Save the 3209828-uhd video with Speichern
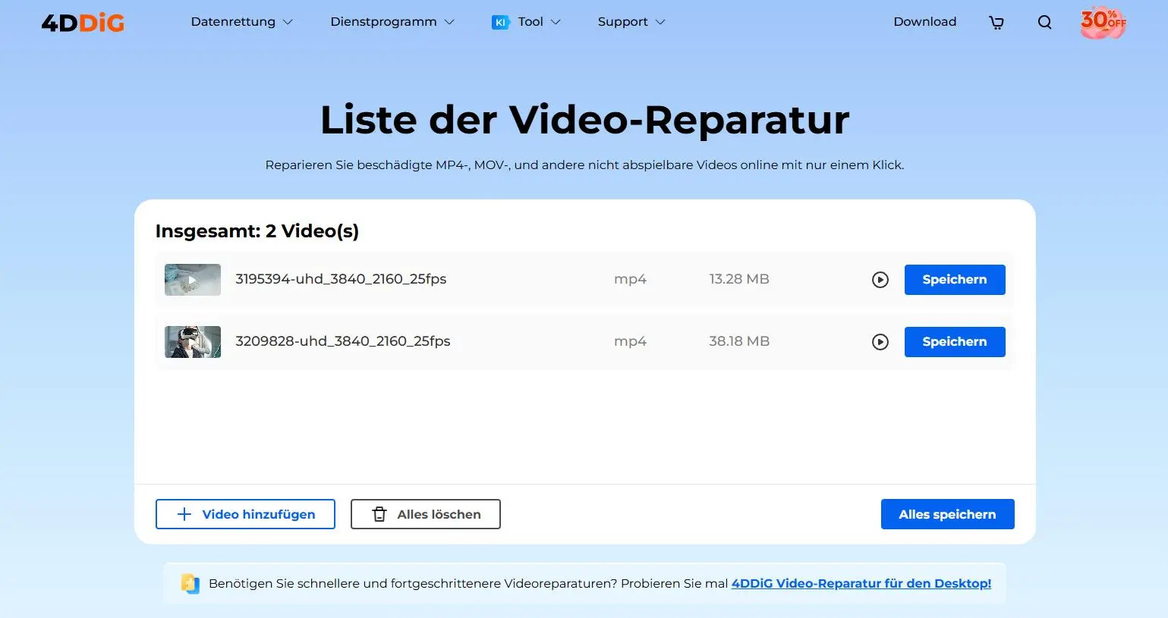This screenshot has width=1168, height=618. 954,342
